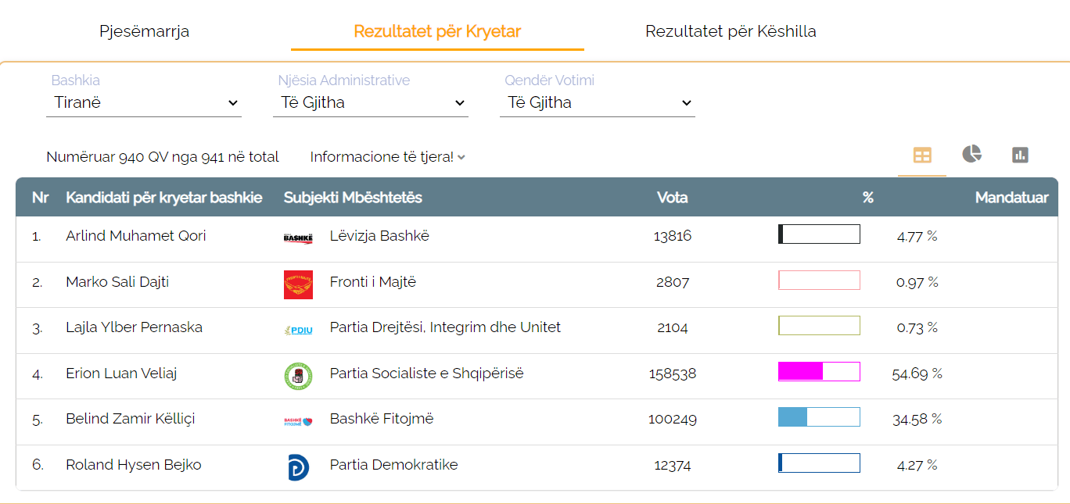Show results as pie chart

[x=971, y=154]
